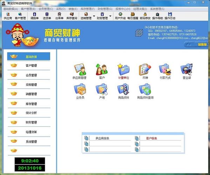Open 操作日志 from the toolbar
Image resolution: width=210 pixels, height=175 pixels.
pos(170,16)
